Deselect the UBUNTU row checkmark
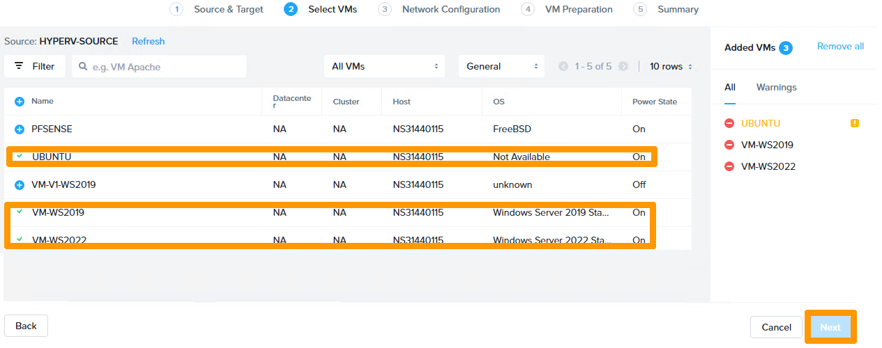The image size is (882, 348). (20, 156)
